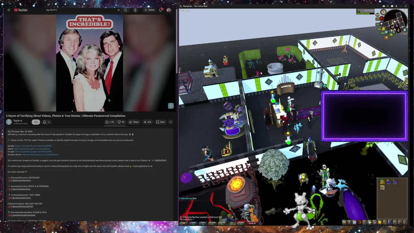Focus the search field containing 'top 5s 911'
Screen dimensions: 414x233
pyautogui.click(x=81, y=10)
